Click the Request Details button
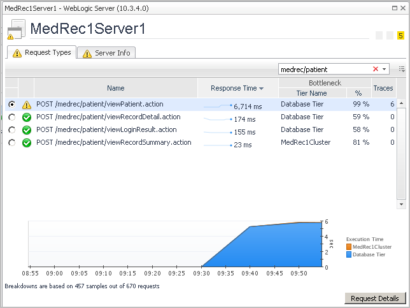410x308 pixels. tap(375, 298)
